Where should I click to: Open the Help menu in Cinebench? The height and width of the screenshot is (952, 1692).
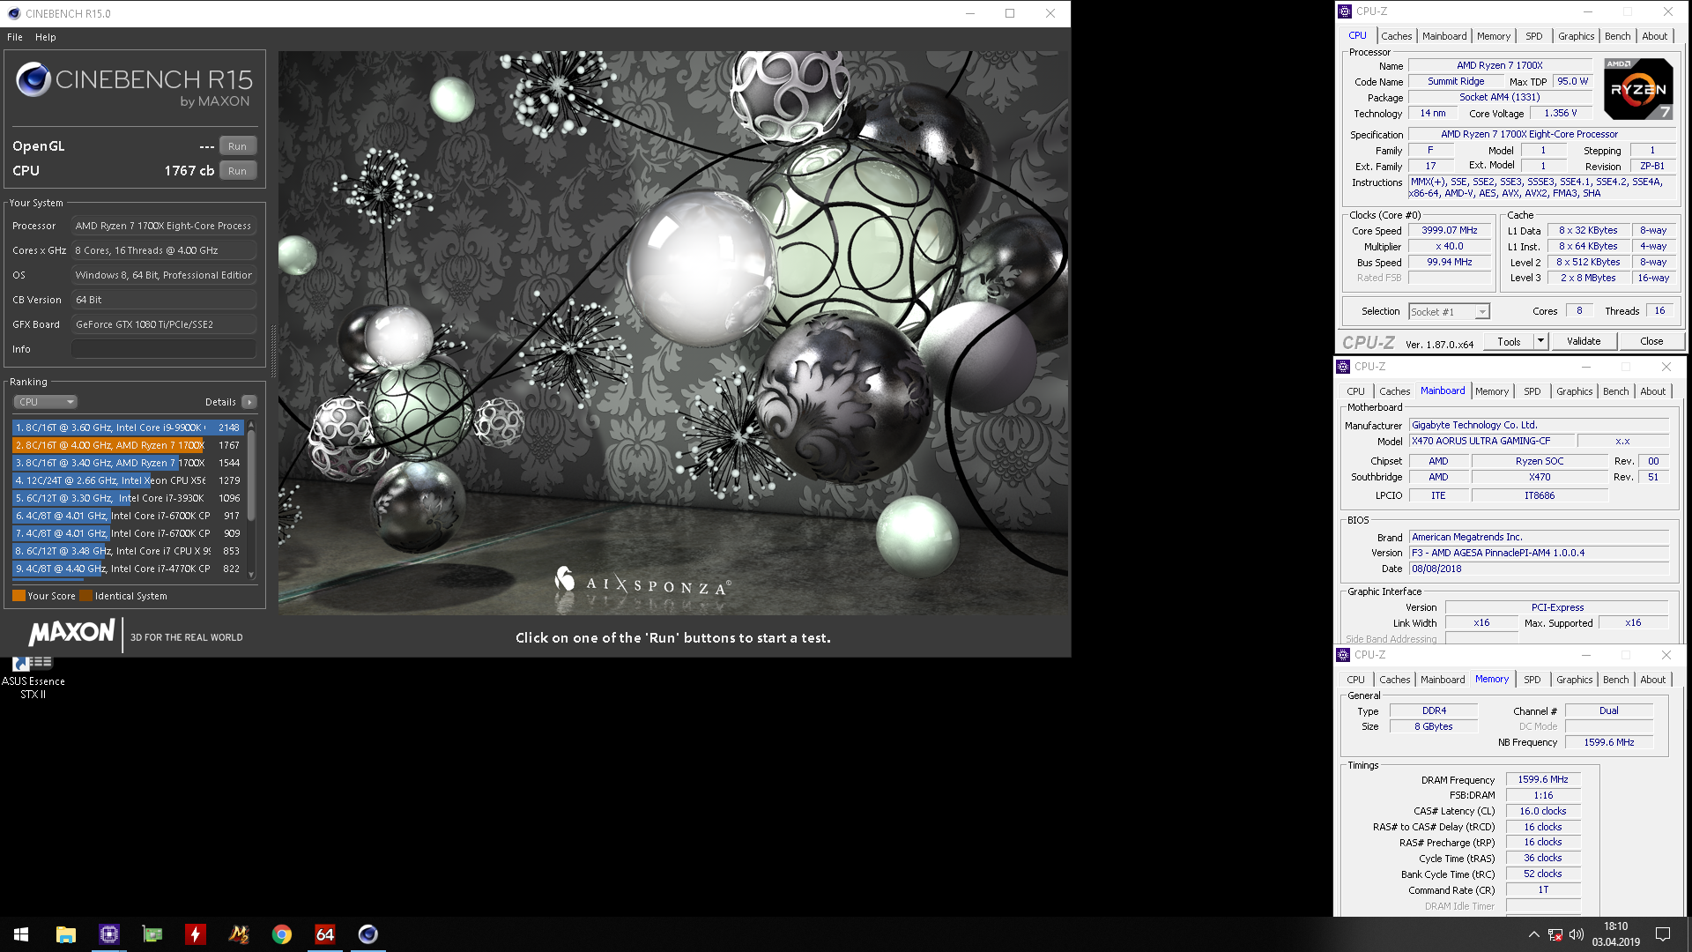(x=46, y=37)
